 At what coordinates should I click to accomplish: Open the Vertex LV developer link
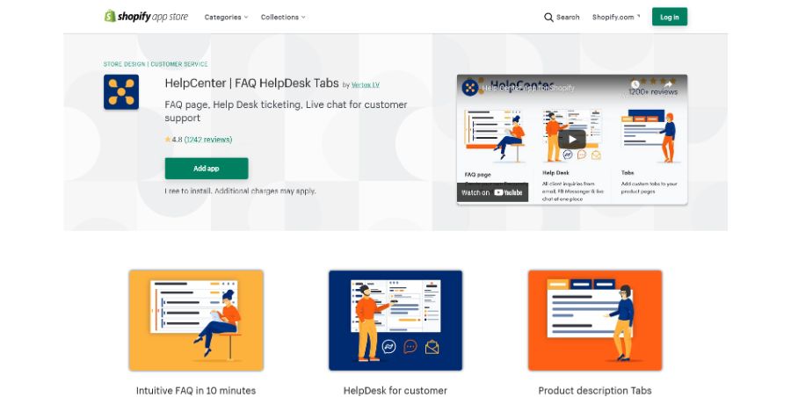coord(366,84)
